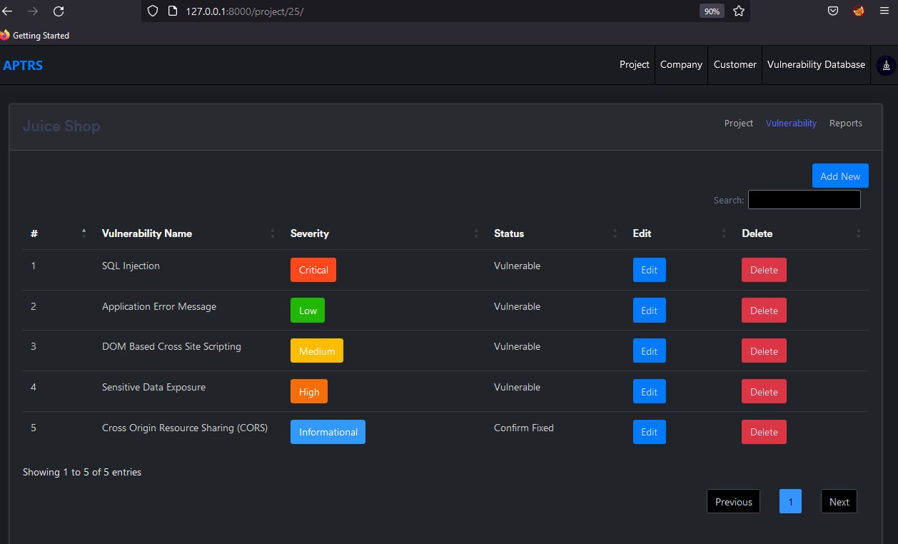Click the Edit column header sort arrows
898x544 pixels.
(724, 233)
